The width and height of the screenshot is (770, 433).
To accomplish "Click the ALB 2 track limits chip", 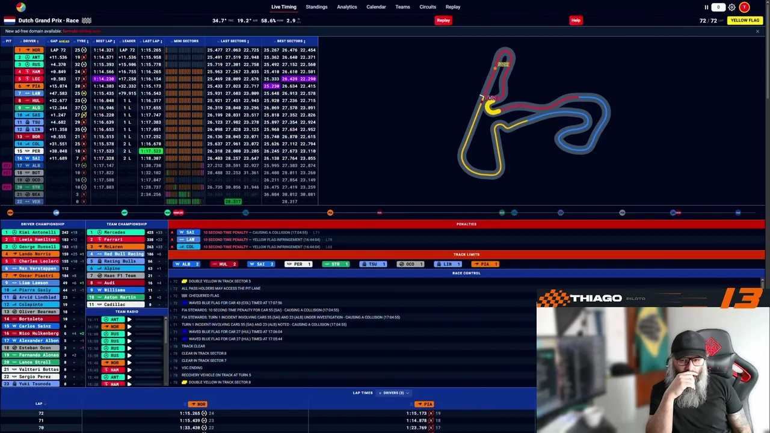I will pyautogui.click(x=187, y=264).
